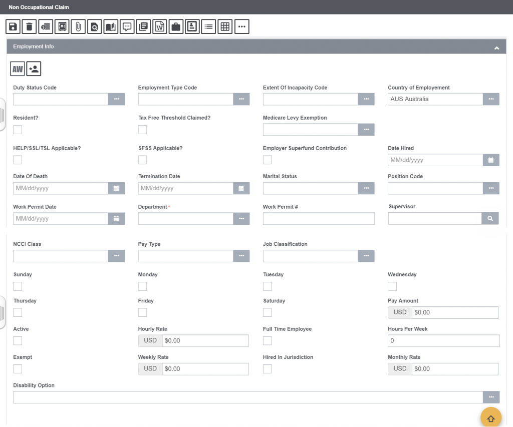The height and width of the screenshot is (427, 513).
Task: Click the safe vault toolbar icon
Action: pyautogui.click(x=62, y=27)
